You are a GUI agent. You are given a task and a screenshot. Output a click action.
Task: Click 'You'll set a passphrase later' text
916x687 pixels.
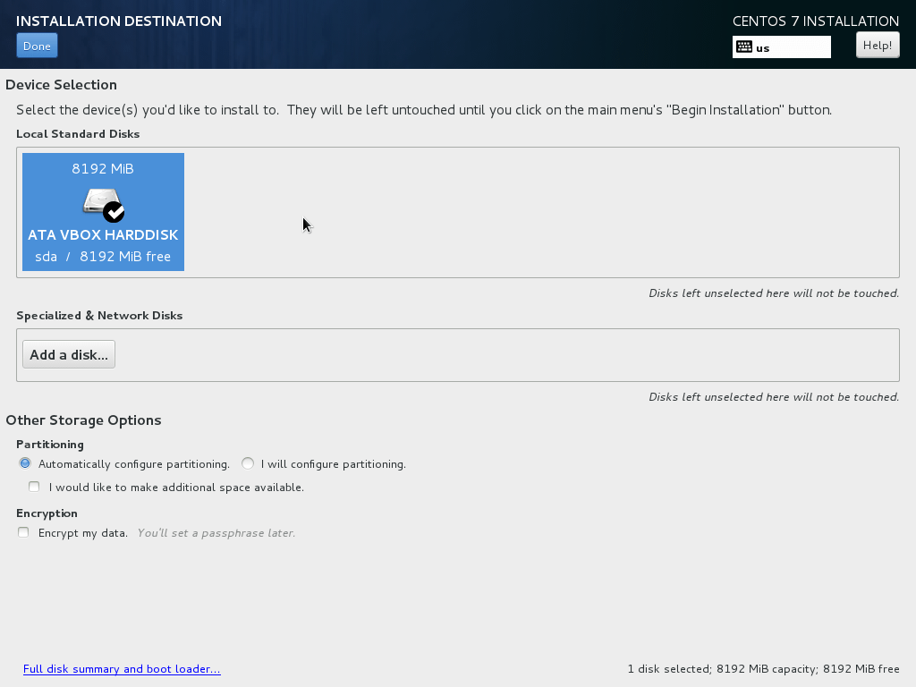(216, 533)
